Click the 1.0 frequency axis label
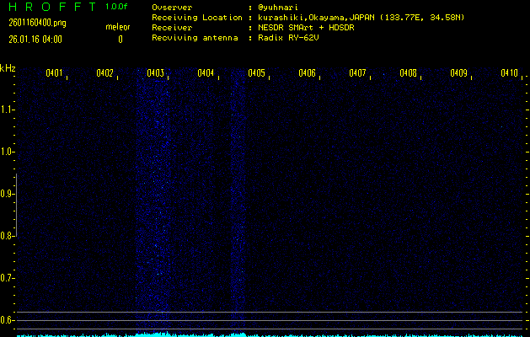 [x=6, y=152]
